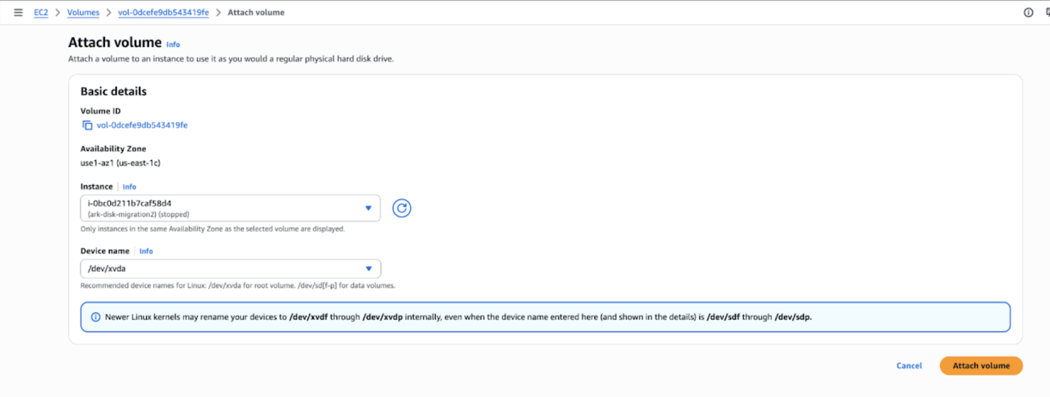Open Info next to Attach volume heading

coord(173,44)
